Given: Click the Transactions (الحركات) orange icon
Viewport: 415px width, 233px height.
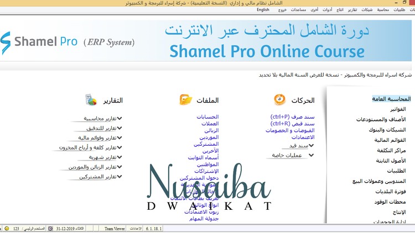Looking at the screenshot, I should tap(280, 99).
